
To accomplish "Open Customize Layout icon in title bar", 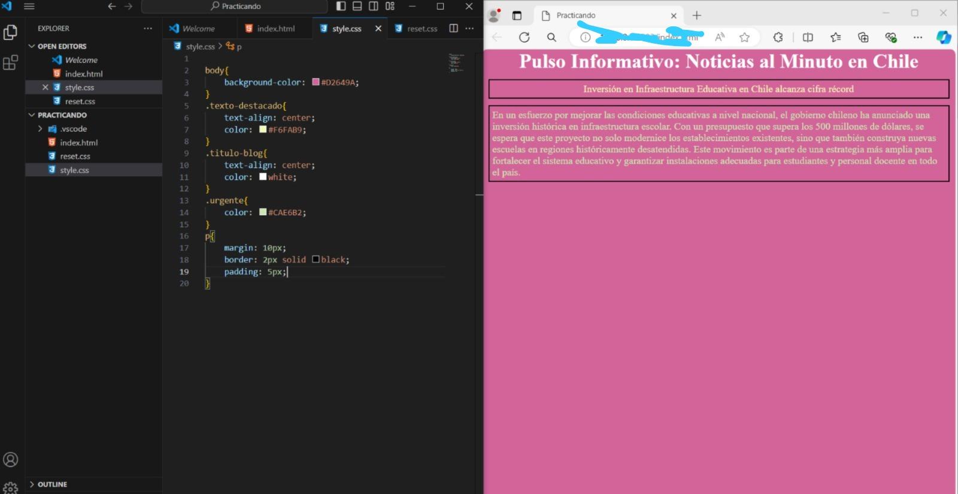I will (390, 6).
